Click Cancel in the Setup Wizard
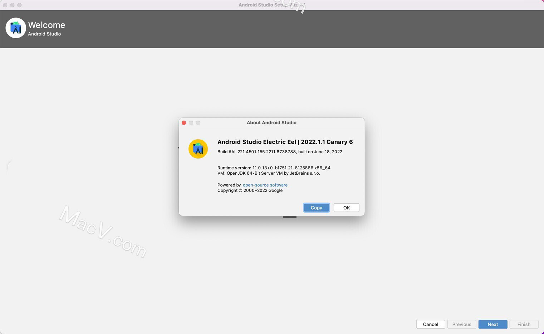The image size is (544, 334). [430, 324]
